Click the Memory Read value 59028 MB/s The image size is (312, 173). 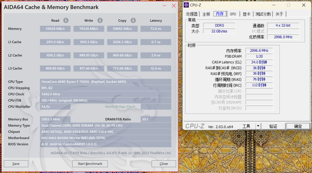pyautogui.click(x=55, y=29)
